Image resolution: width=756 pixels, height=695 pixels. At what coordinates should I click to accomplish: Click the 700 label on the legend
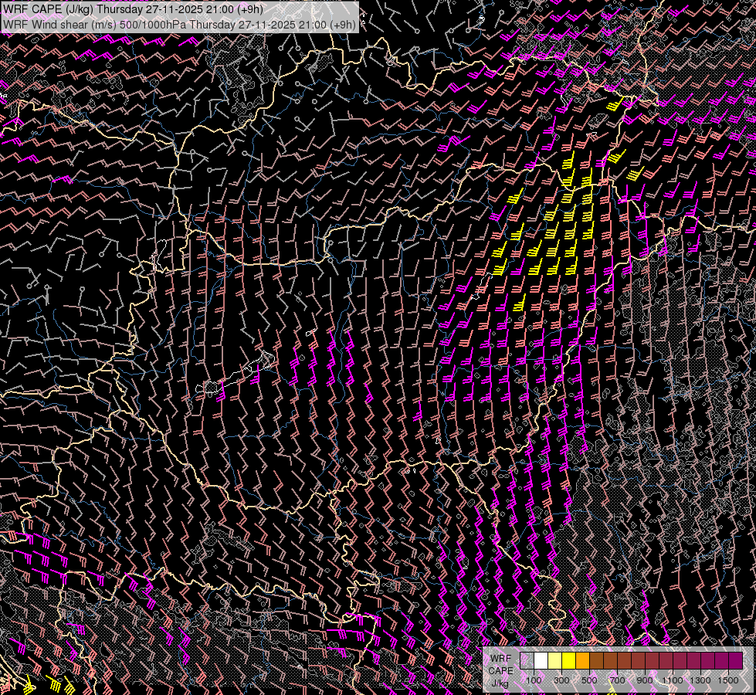[x=617, y=680]
